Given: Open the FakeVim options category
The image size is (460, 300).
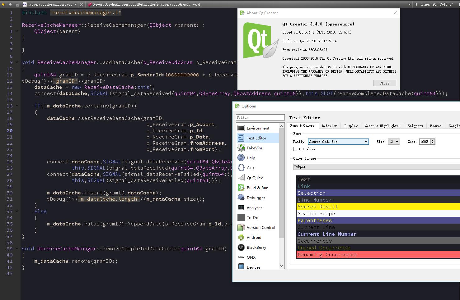Looking at the screenshot, I should (254, 148).
